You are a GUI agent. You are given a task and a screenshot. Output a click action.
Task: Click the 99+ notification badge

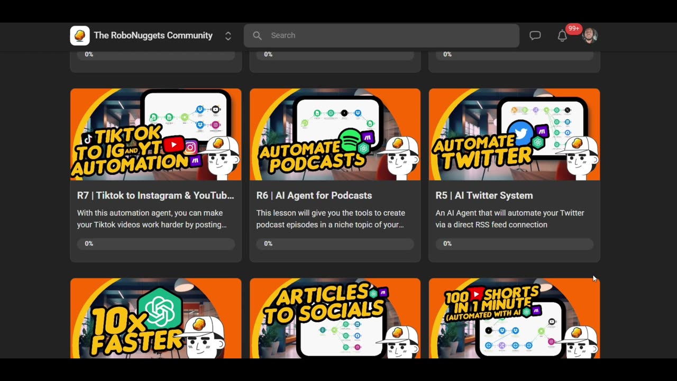[573, 29]
